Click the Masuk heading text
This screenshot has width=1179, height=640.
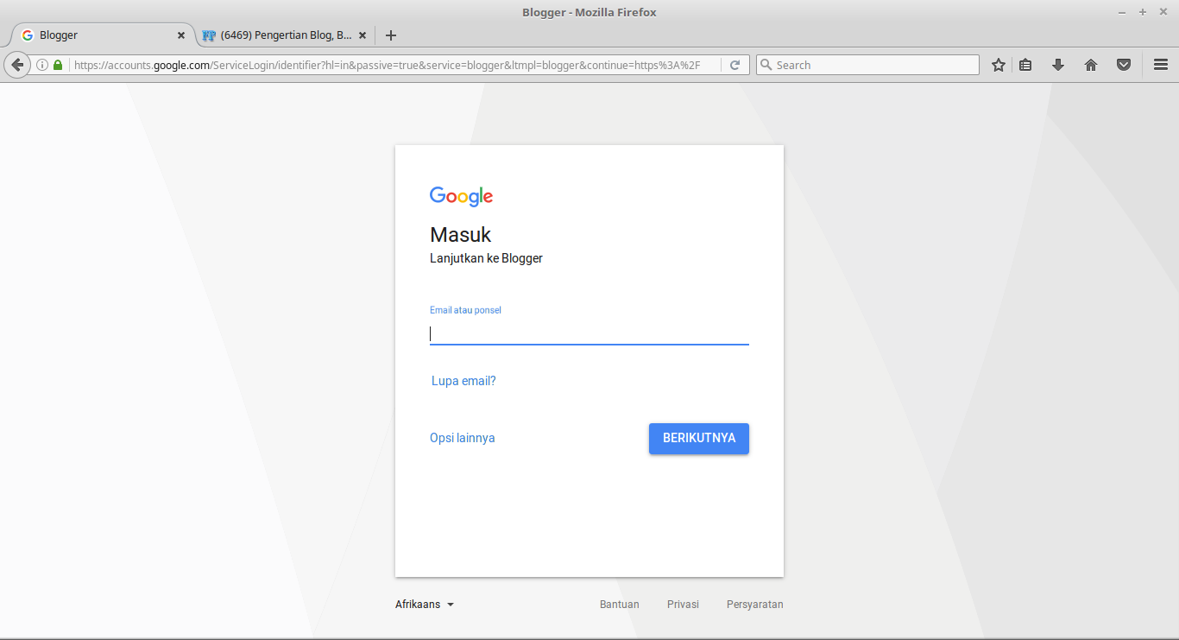pyautogui.click(x=460, y=234)
